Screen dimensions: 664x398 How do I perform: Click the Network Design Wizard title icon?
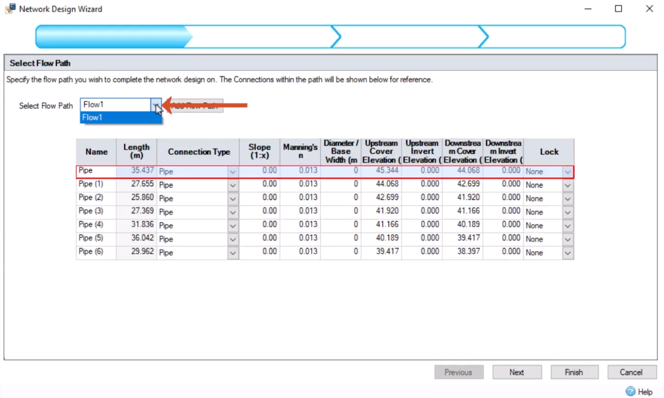click(10, 8)
